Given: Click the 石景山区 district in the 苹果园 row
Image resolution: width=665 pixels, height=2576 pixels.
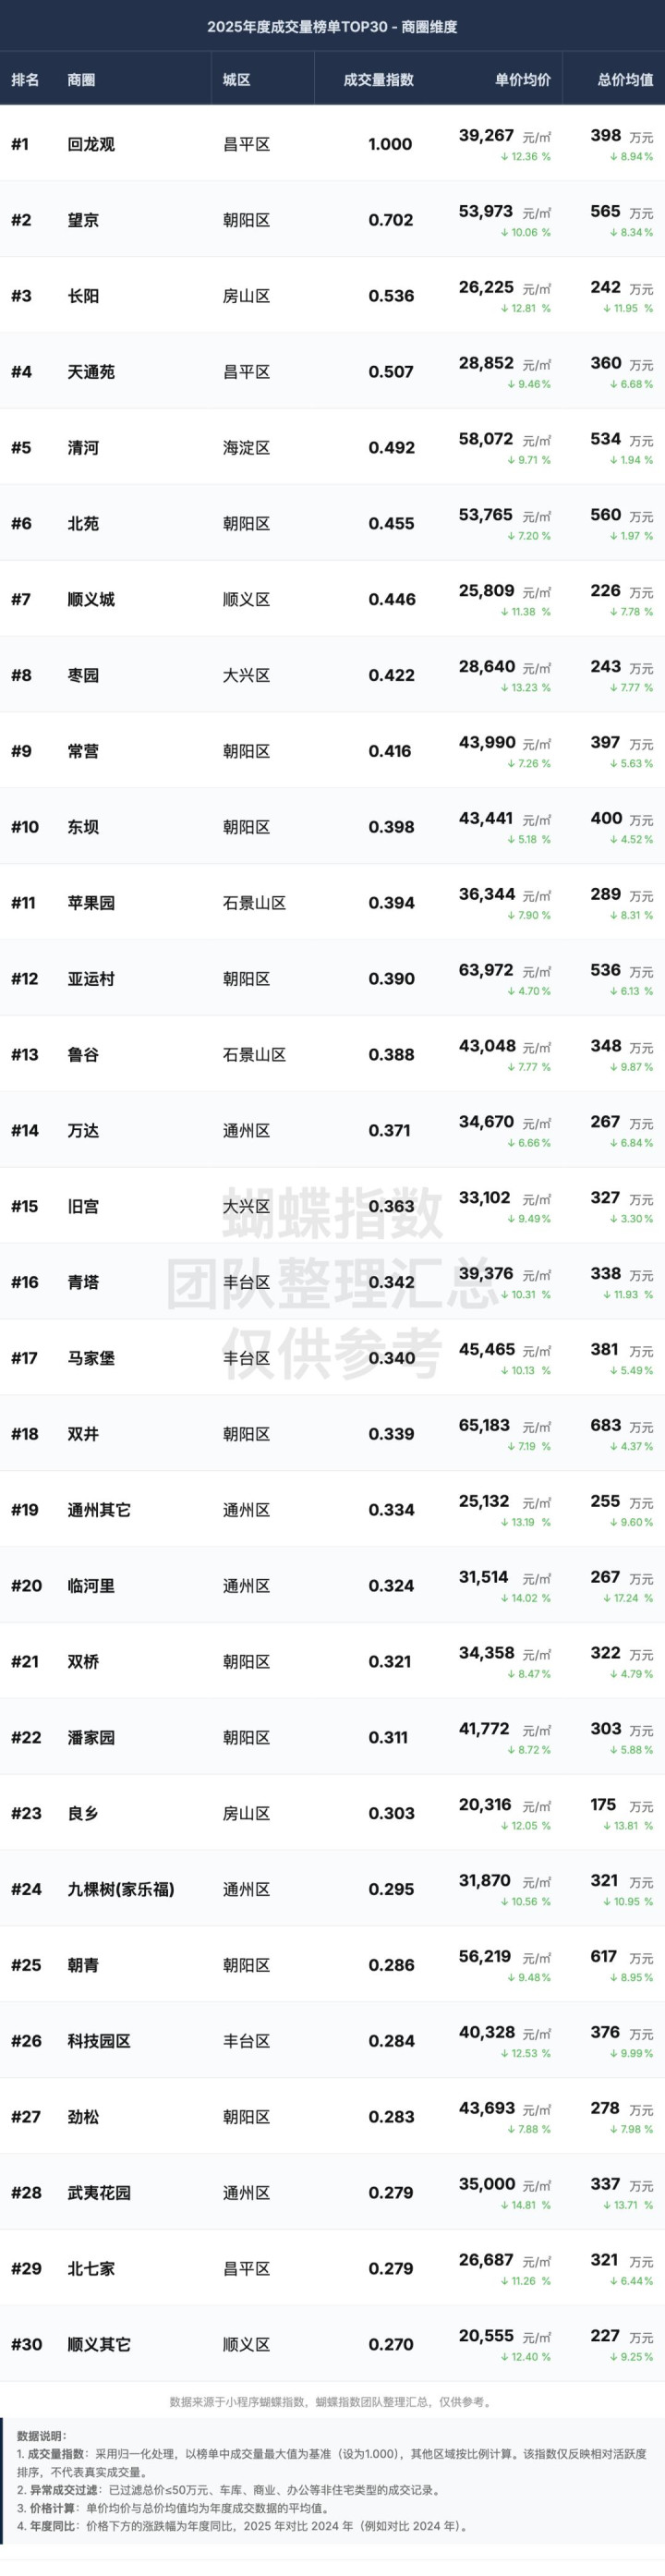Looking at the screenshot, I should [254, 903].
